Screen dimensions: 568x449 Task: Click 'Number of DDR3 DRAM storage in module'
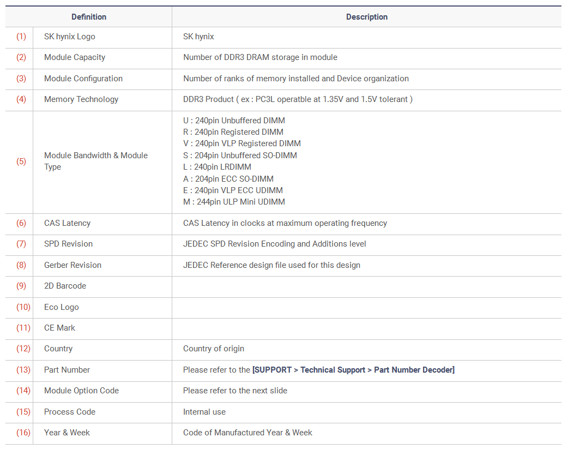pos(260,57)
